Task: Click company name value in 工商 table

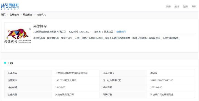Action: click(x=71, y=73)
